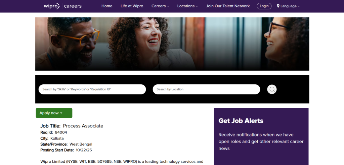Click the location pin icon beside Language
Image resolution: width=344 pixels, height=165 pixels.
click(278, 6)
